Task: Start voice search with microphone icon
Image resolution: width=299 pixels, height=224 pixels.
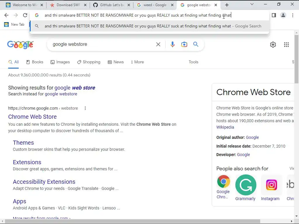Action: pyautogui.click(x=172, y=44)
